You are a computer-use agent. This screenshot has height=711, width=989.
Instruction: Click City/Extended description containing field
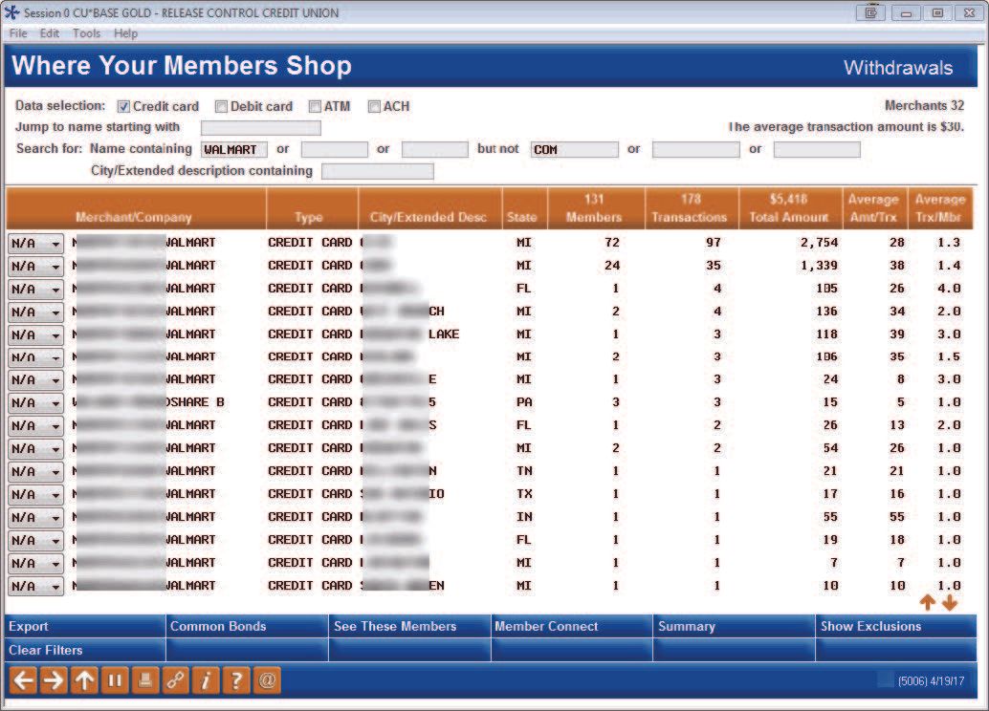click(377, 171)
